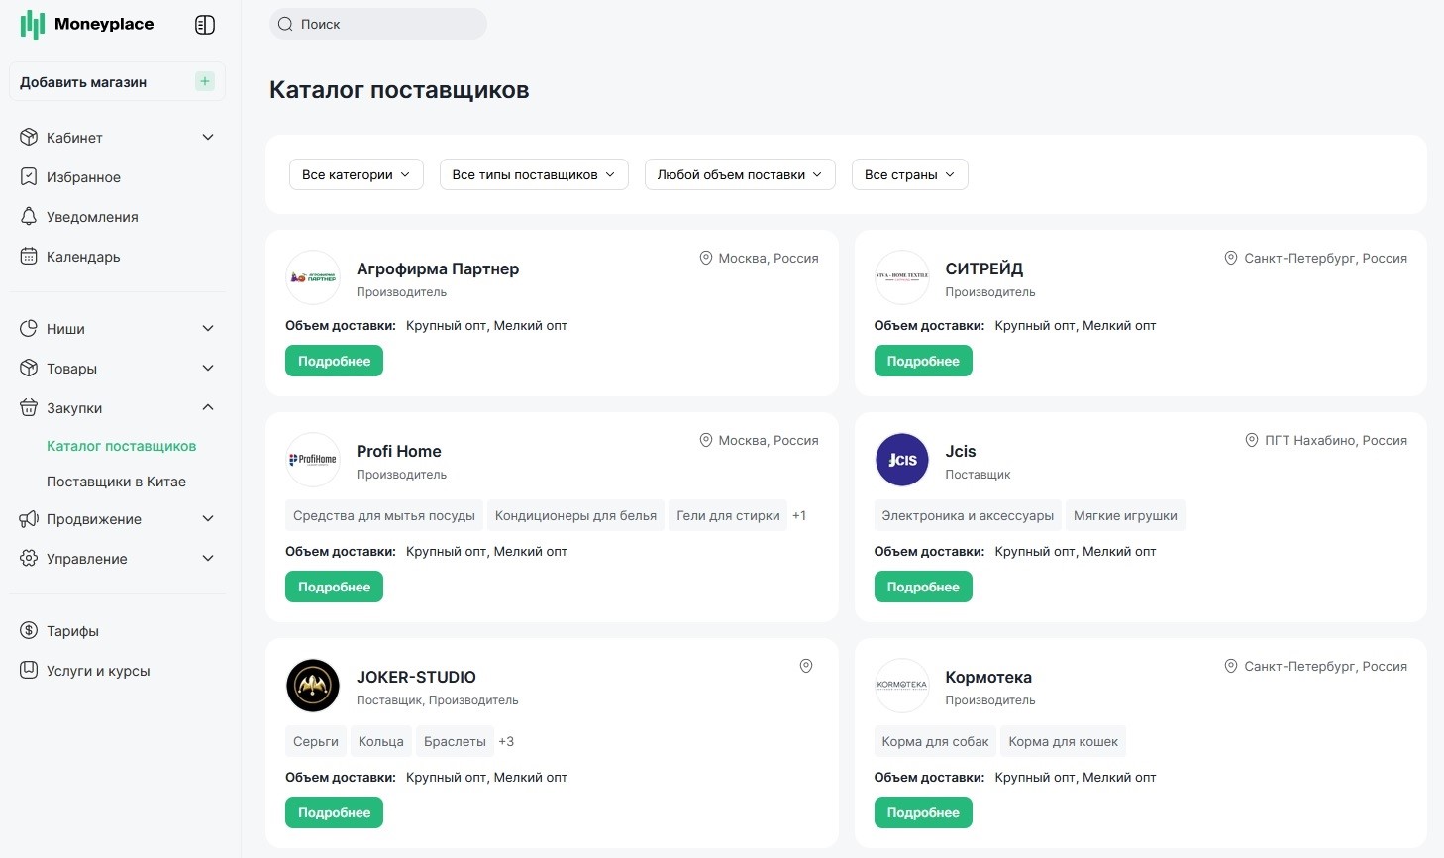Click the Добавить магазин button
Screen dimensions: 1444x858
point(117,81)
